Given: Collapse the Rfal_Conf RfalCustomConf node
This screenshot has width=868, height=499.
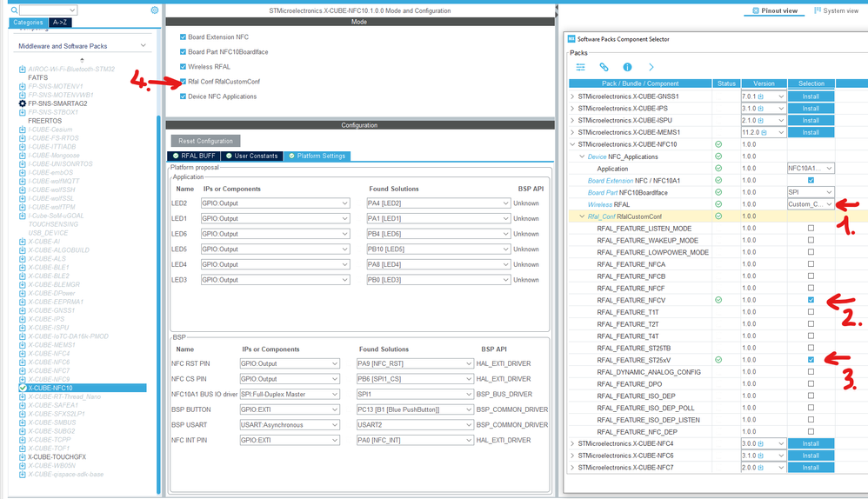Looking at the screenshot, I should coord(582,216).
